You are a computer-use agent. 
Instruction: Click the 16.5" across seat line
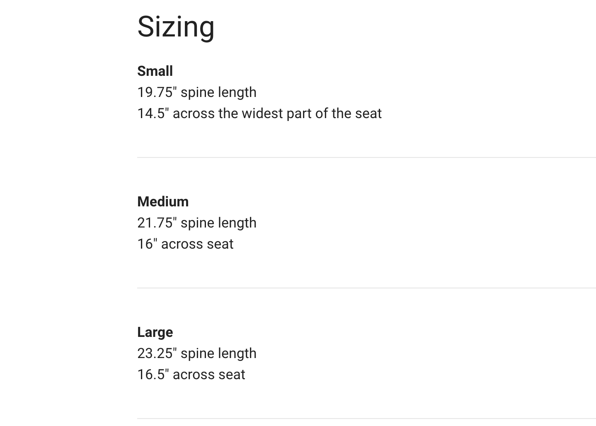(191, 375)
